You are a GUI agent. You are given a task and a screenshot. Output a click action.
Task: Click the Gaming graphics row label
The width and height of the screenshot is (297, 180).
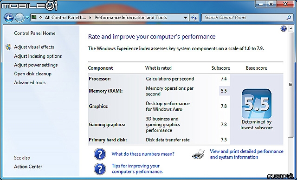[107, 125]
